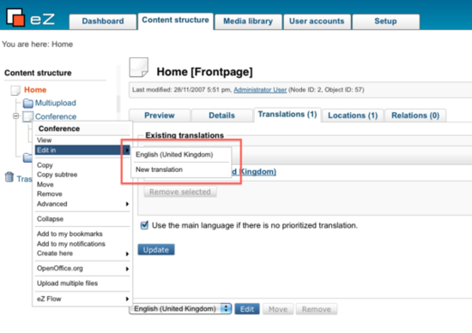Open the English (United Kingdom) language dropdown

click(x=180, y=309)
